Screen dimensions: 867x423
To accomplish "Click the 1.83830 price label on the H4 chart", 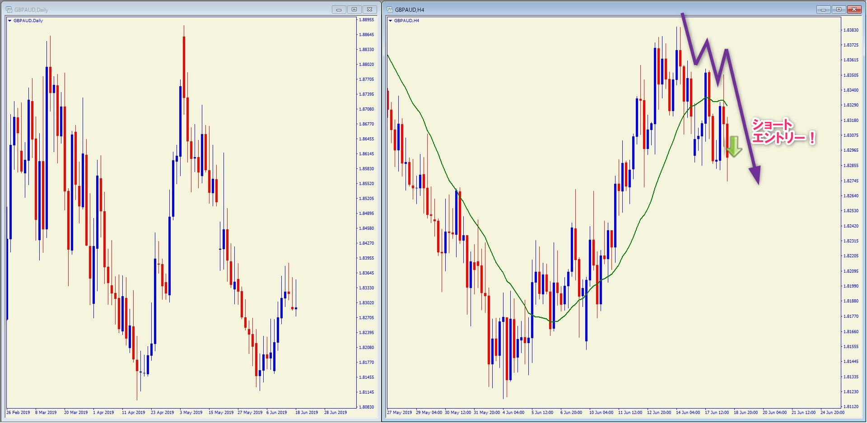I will (x=851, y=30).
